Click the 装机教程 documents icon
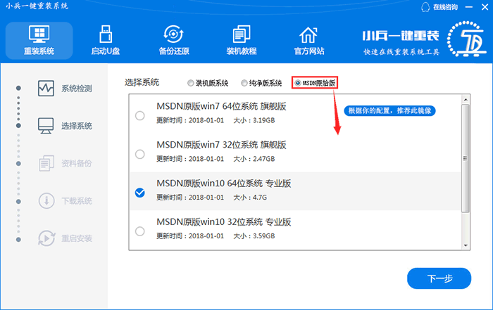This screenshot has width=493, height=310. (x=242, y=34)
